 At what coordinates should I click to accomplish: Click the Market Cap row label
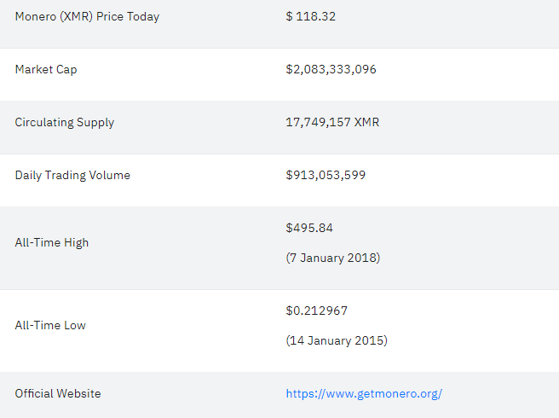[46, 70]
